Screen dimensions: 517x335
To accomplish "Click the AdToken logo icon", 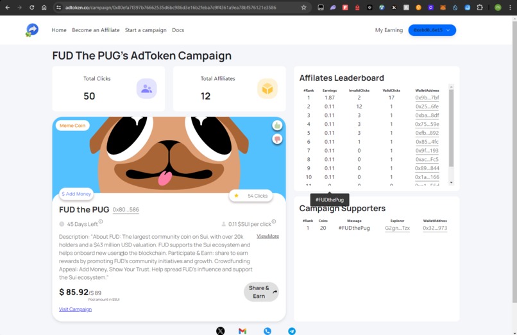I will [x=32, y=30].
